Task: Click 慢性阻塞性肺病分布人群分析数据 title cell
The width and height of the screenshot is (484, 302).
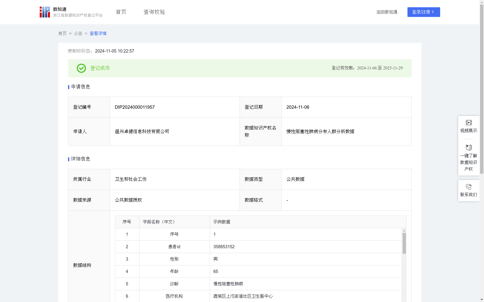Action: pyautogui.click(x=346, y=132)
